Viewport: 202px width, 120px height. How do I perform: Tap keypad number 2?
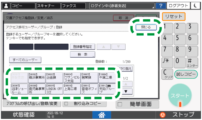(180, 28)
